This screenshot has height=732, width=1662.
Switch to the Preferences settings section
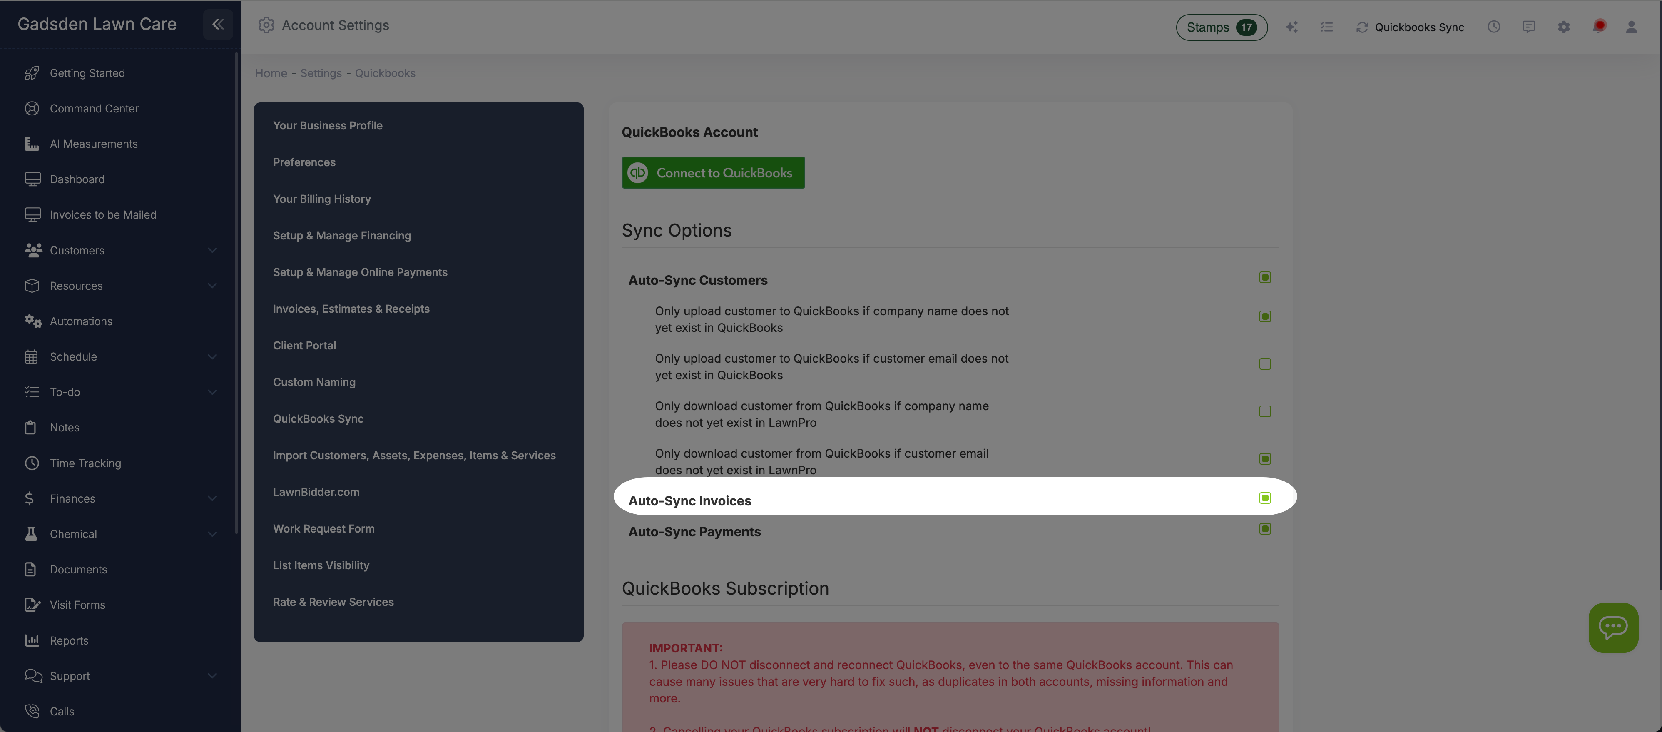tap(304, 162)
